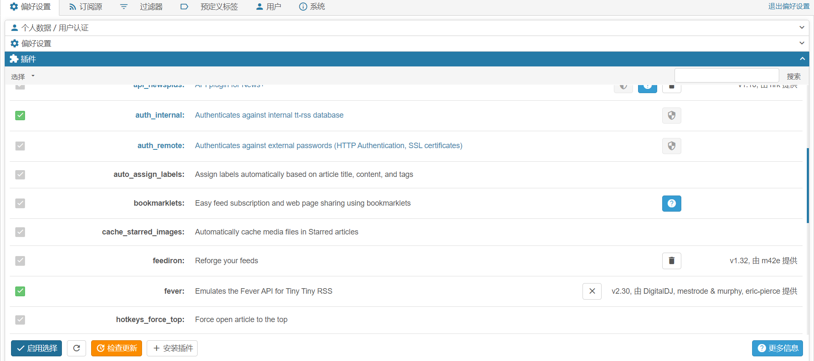Toggle feediron plugin checkbox

pos(20,261)
